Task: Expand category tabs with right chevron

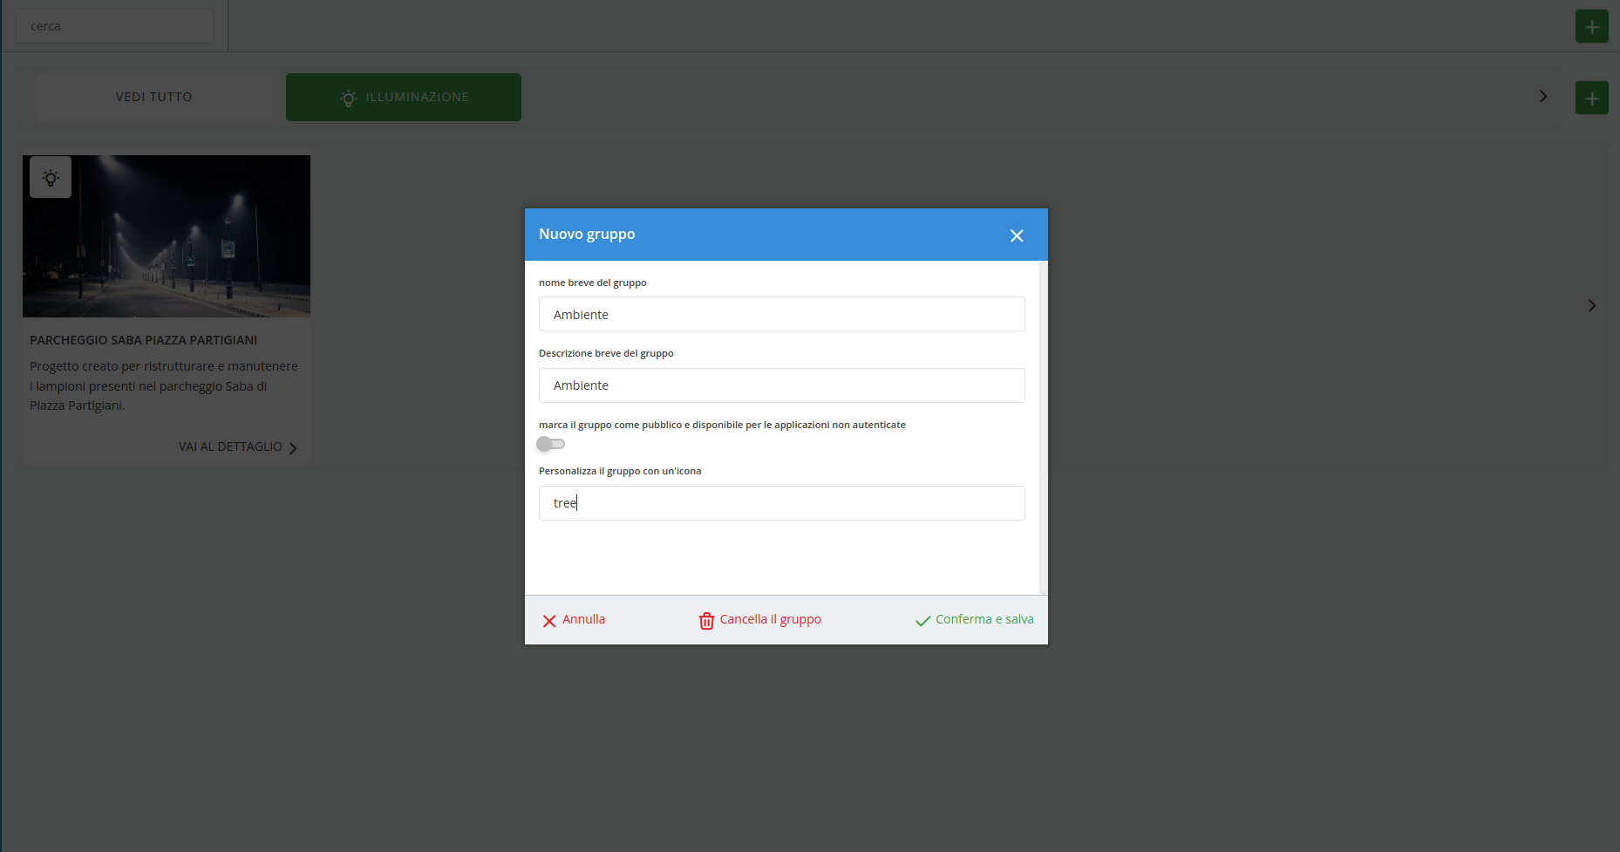Action: [1542, 97]
